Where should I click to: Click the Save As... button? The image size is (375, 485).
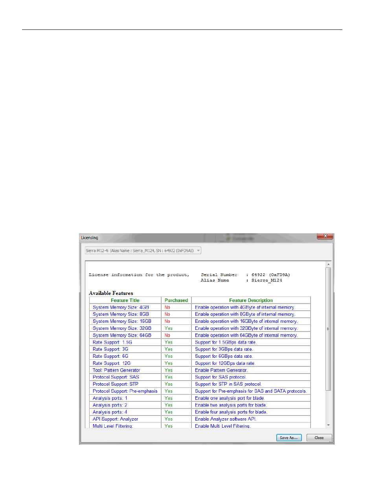coord(289,437)
